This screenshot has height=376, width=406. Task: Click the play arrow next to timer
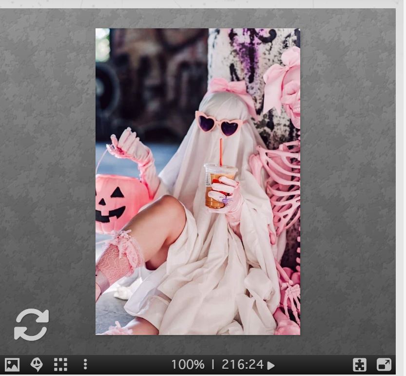tap(271, 366)
